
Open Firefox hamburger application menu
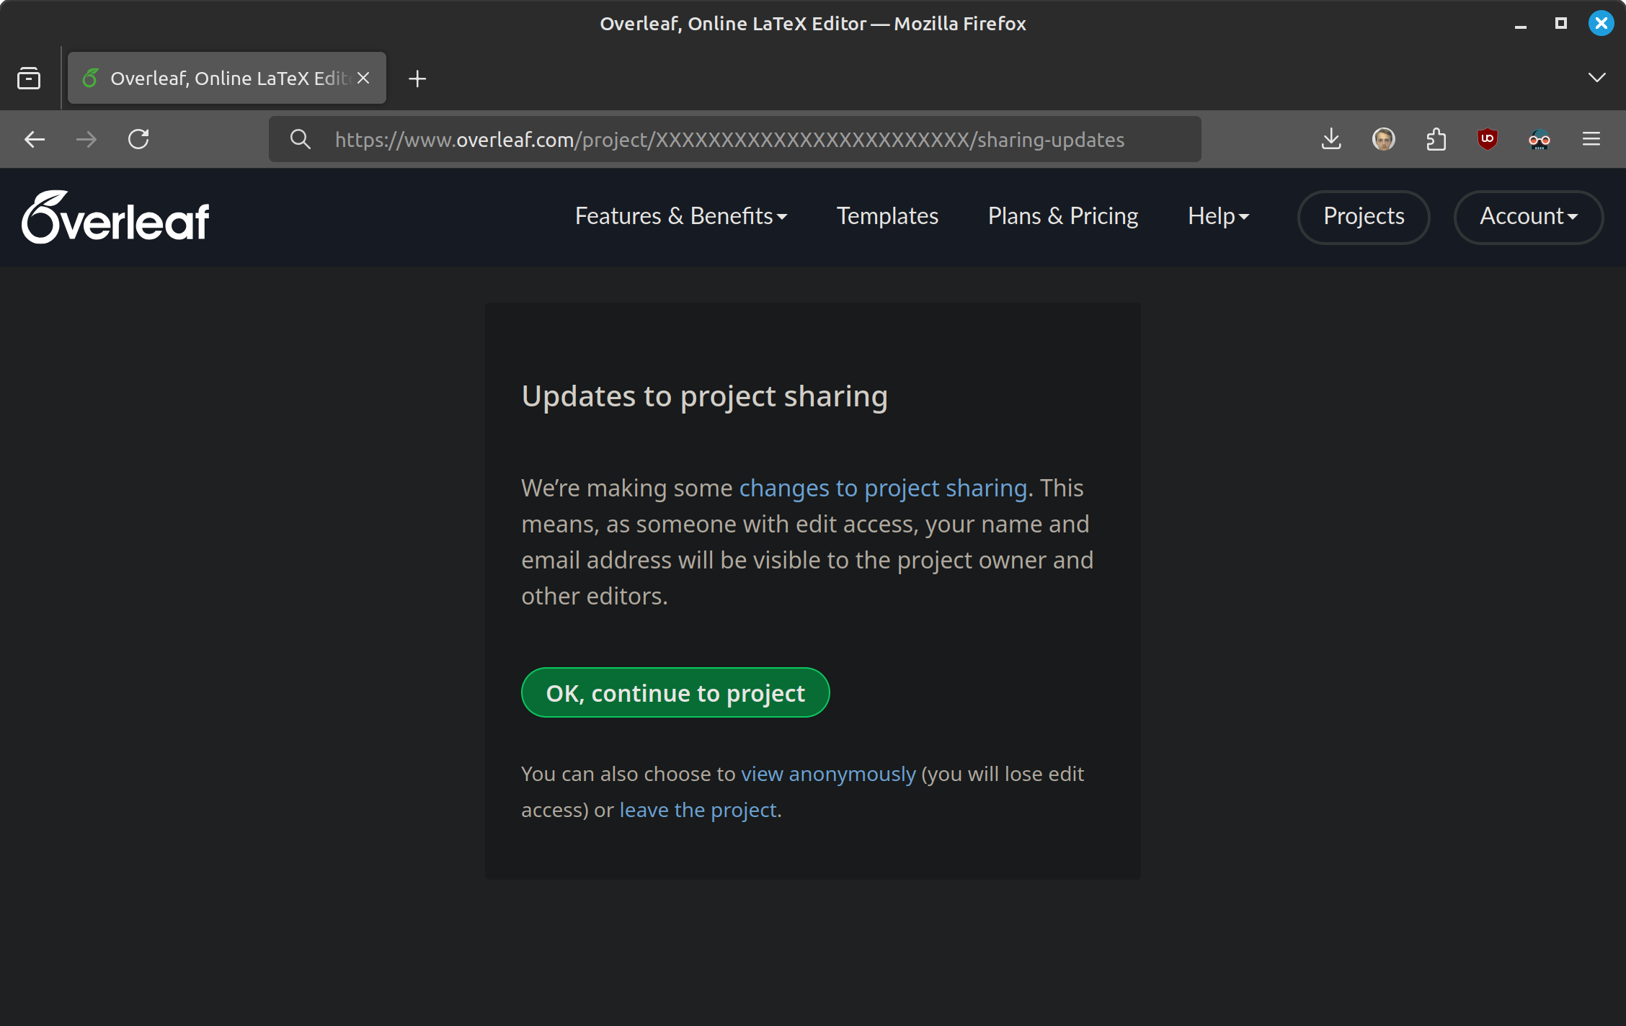point(1591,139)
